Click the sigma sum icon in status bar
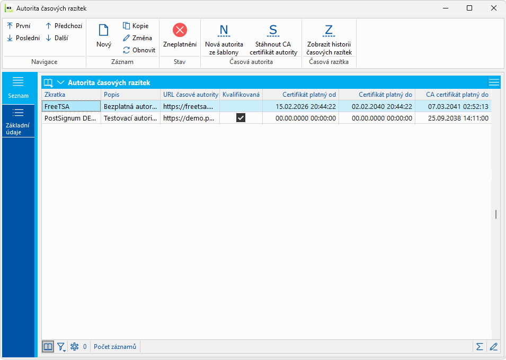Image resolution: width=506 pixels, height=360 pixels. [x=480, y=346]
